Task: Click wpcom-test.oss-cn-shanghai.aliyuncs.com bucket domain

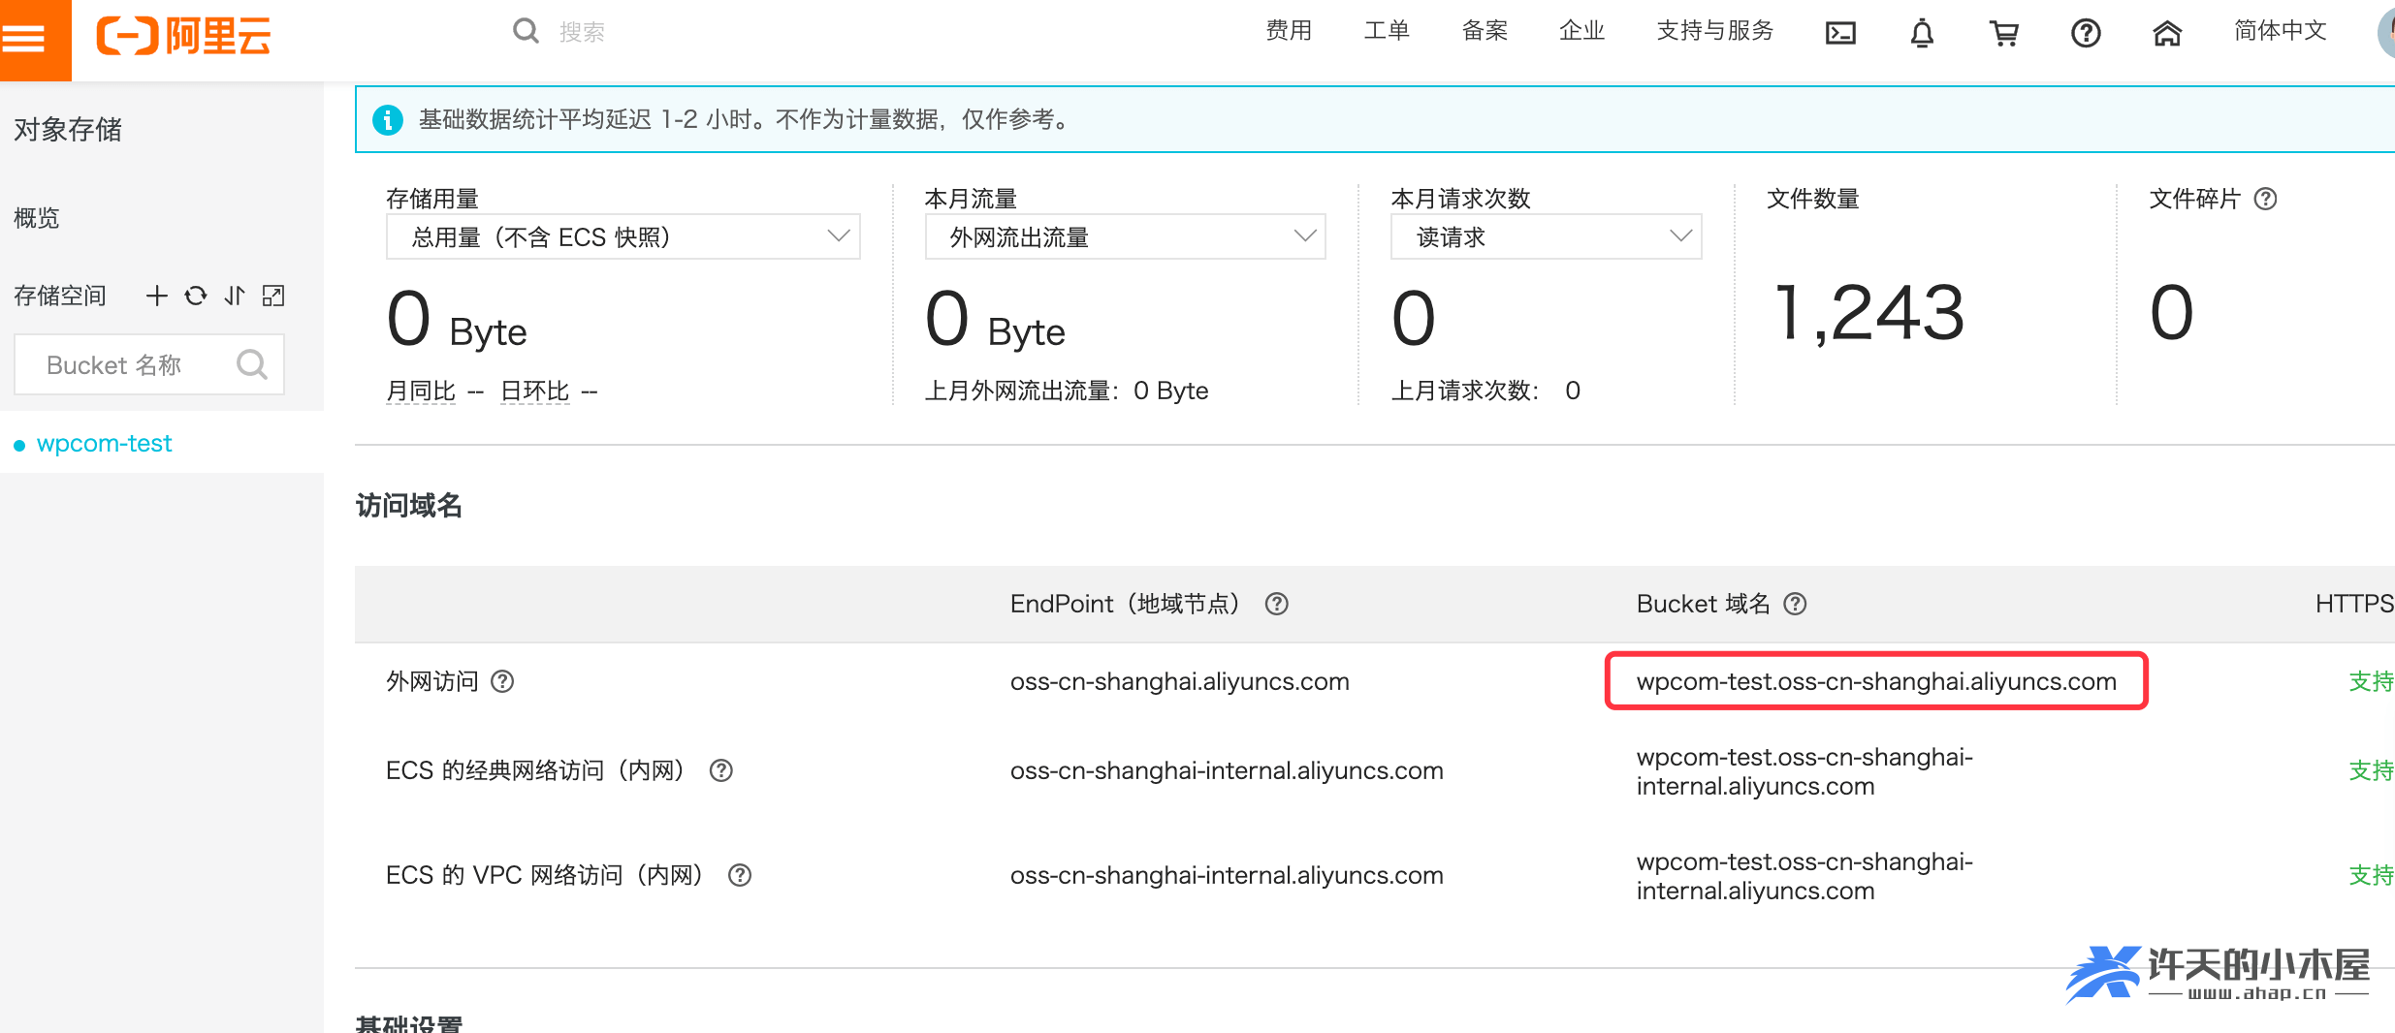Action: [1876, 681]
